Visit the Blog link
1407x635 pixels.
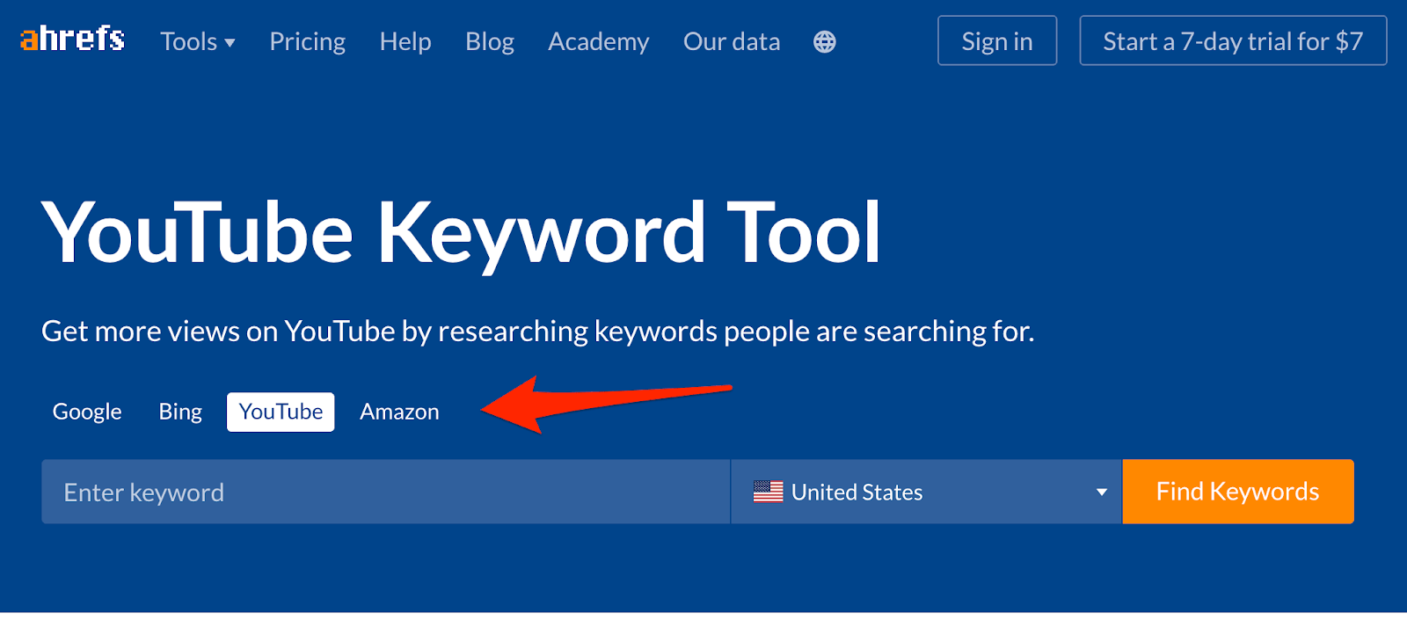pos(490,41)
